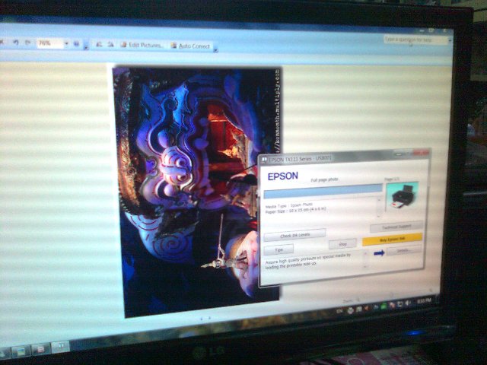Stop the current Epson print job
The height and width of the screenshot is (365, 487).
pyautogui.click(x=342, y=244)
